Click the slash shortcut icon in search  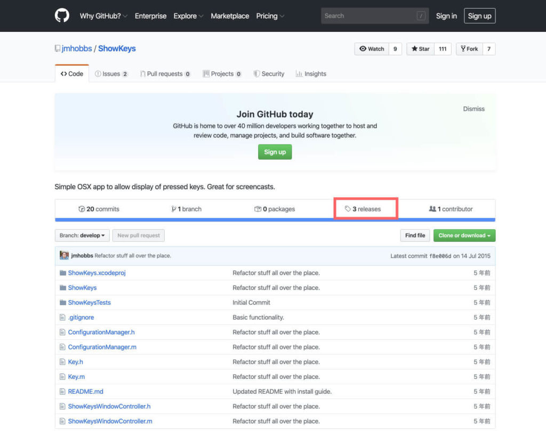pyautogui.click(x=421, y=15)
